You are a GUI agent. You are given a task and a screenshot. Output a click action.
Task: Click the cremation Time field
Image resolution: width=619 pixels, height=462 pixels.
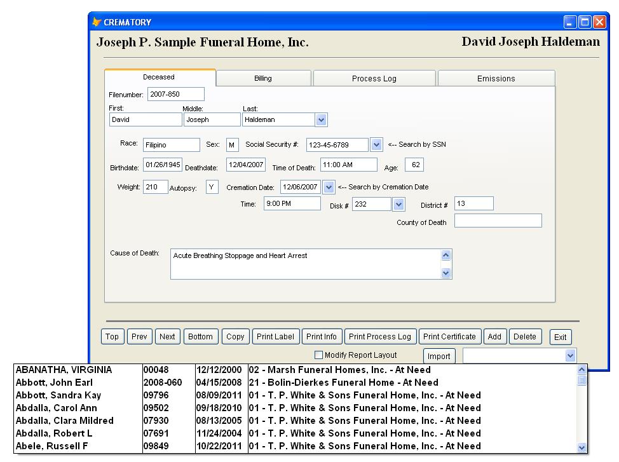click(x=292, y=204)
